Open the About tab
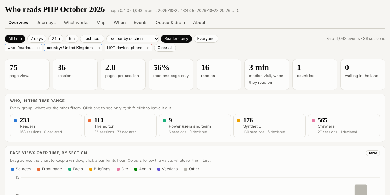The width and height of the screenshot is (390, 195). (x=199, y=23)
